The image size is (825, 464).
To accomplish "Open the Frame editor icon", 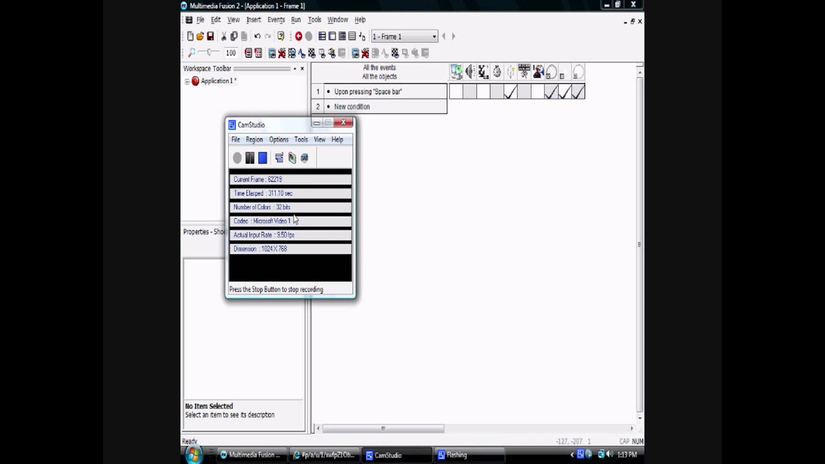I will [332, 37].
